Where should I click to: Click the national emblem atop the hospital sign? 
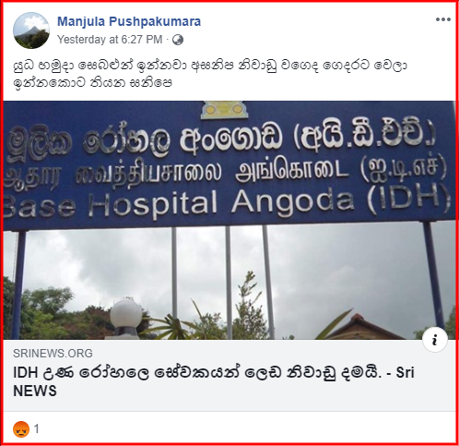pos(224,110)
